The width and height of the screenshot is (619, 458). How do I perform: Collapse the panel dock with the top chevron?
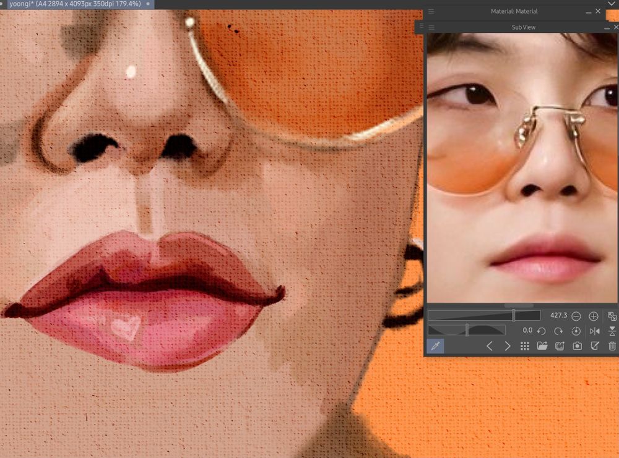coord(611,3)
